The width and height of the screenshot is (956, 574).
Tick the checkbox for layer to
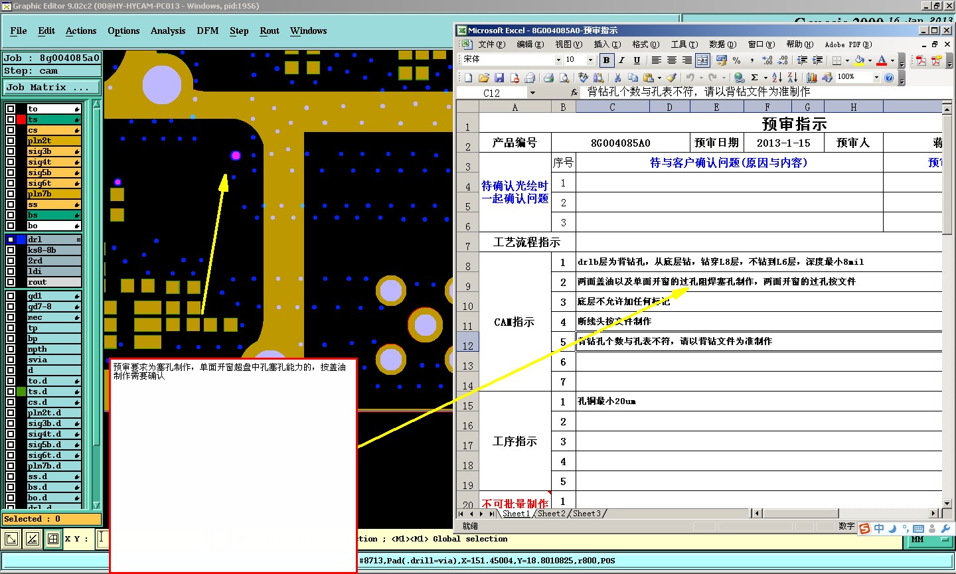pyautogui.click(x=11, y=109)
